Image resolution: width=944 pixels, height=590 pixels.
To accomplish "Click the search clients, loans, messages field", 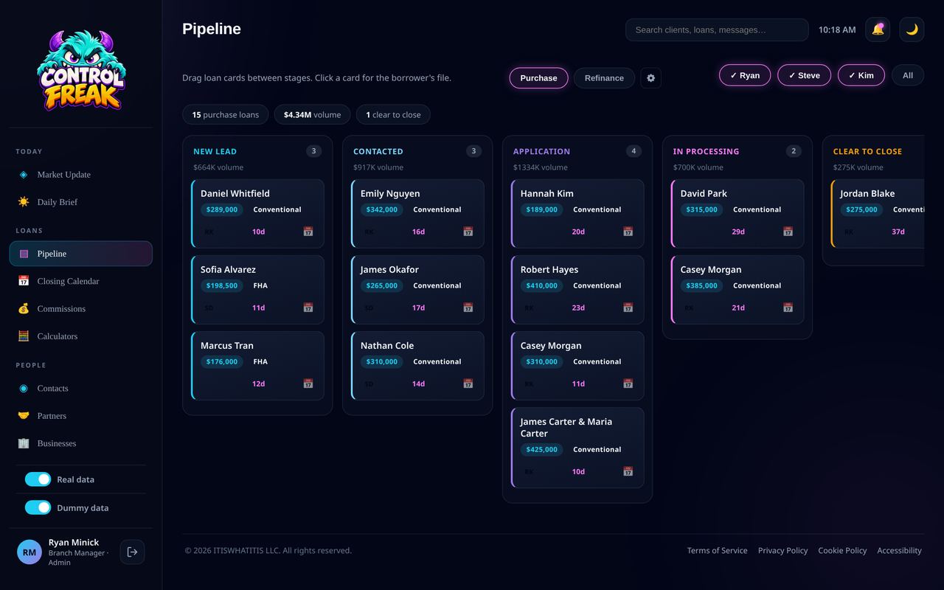I will coord(717,29).
